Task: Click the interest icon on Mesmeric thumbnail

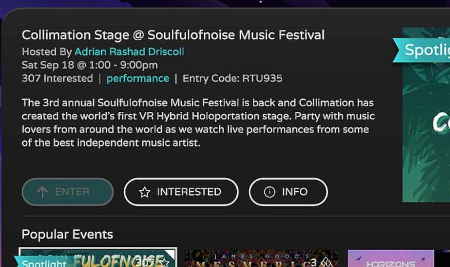Action: click(327, 263)
